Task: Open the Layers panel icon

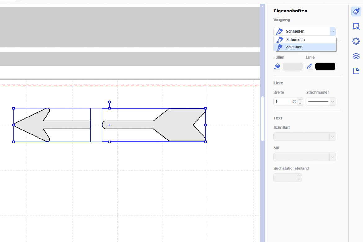Action: point(356,56)
